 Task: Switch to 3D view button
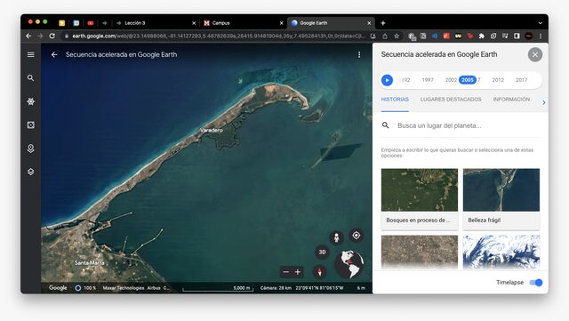322,252
